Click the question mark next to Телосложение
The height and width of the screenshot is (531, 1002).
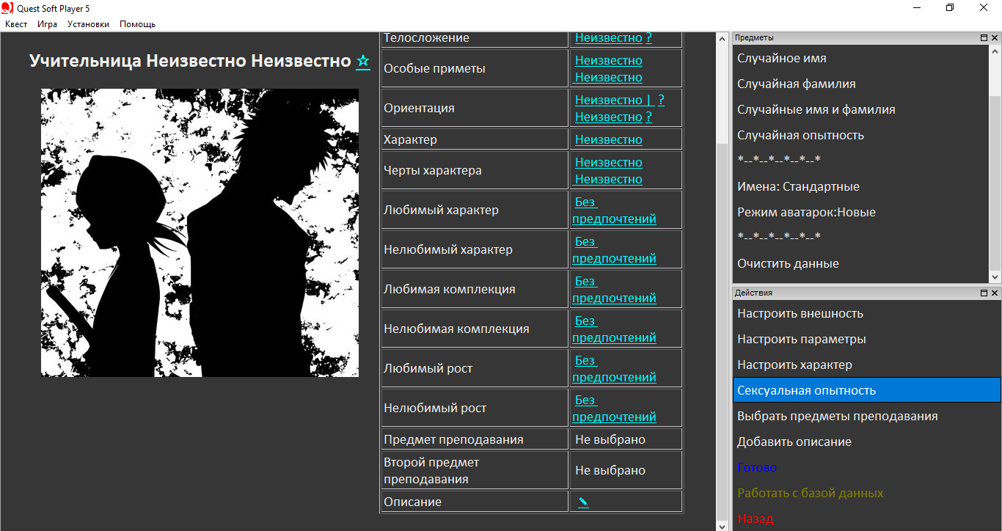(x=648, y=38)
